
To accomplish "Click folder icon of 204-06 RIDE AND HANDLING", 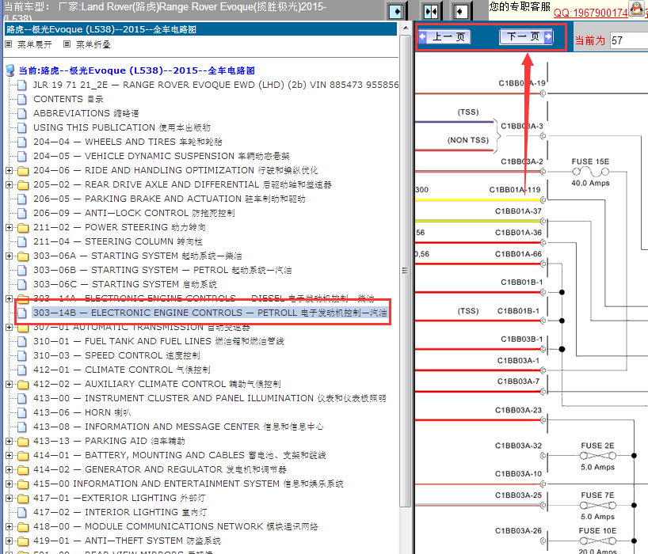I will point(23,170).
